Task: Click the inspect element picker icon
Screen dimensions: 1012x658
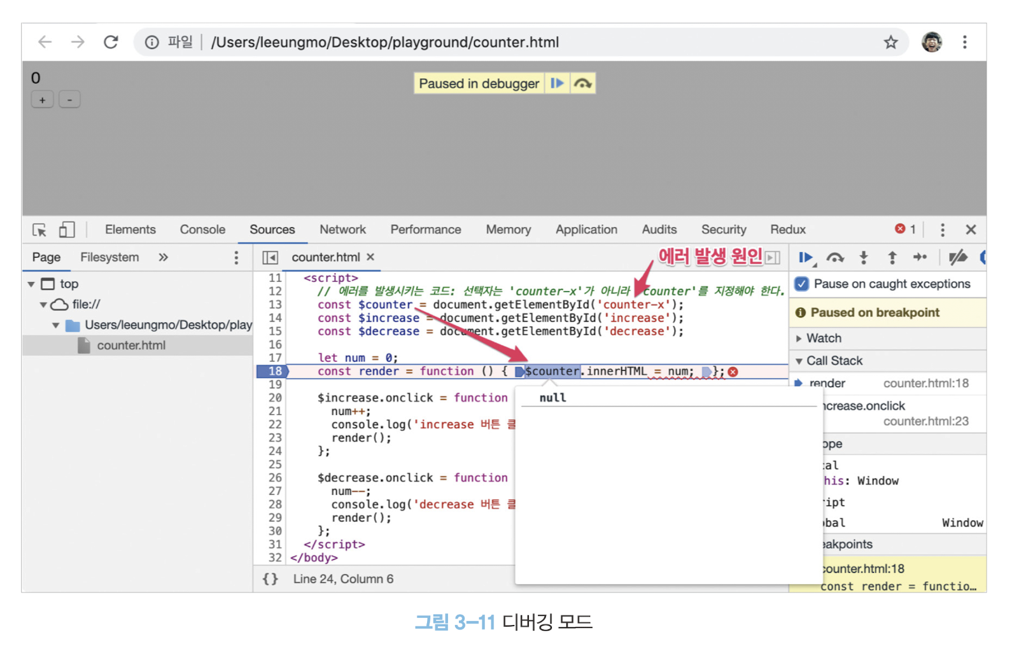Action: click(x=39, y=230)
